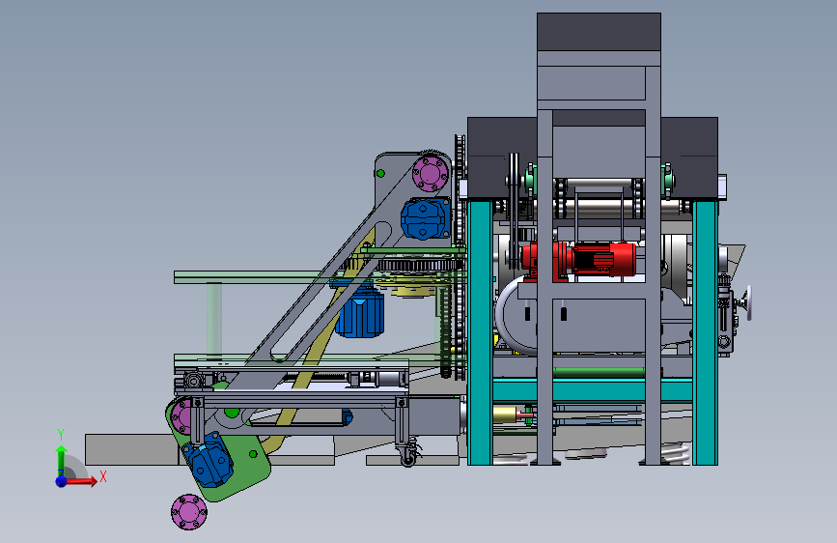
Task: Select the left teal vertical column
Action: pyautogui.click(x=481, y=332)
